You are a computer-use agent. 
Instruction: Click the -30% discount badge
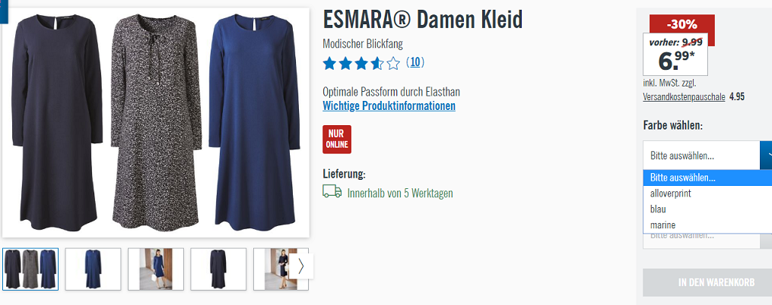click(682, 24)
